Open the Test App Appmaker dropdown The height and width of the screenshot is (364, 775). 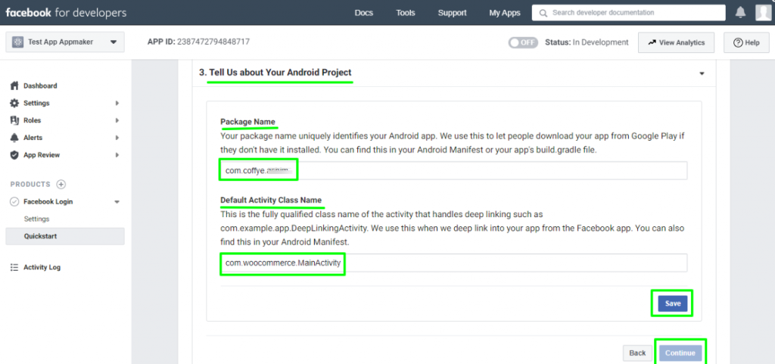pyautogui.click(x=65, y=42)
